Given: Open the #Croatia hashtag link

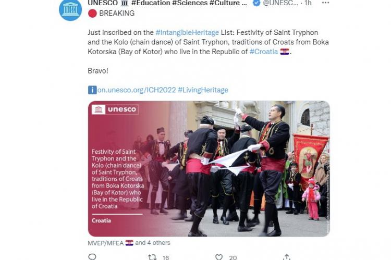Looking at the screenshot, I should click(264, 52).
